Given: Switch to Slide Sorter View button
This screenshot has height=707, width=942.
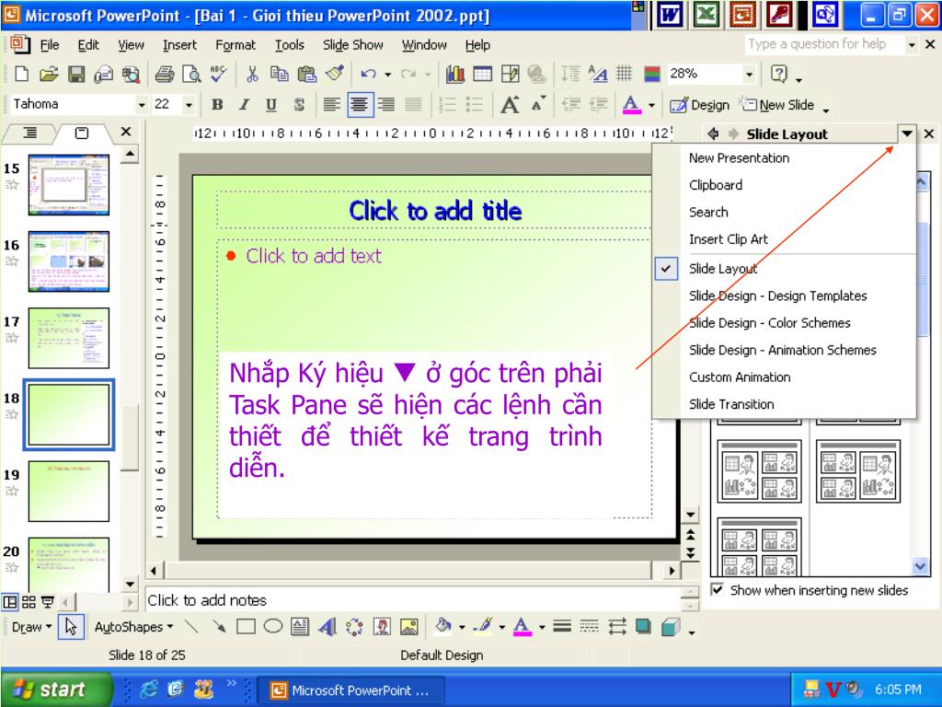Looking at the screenshot, I should 29,601.
